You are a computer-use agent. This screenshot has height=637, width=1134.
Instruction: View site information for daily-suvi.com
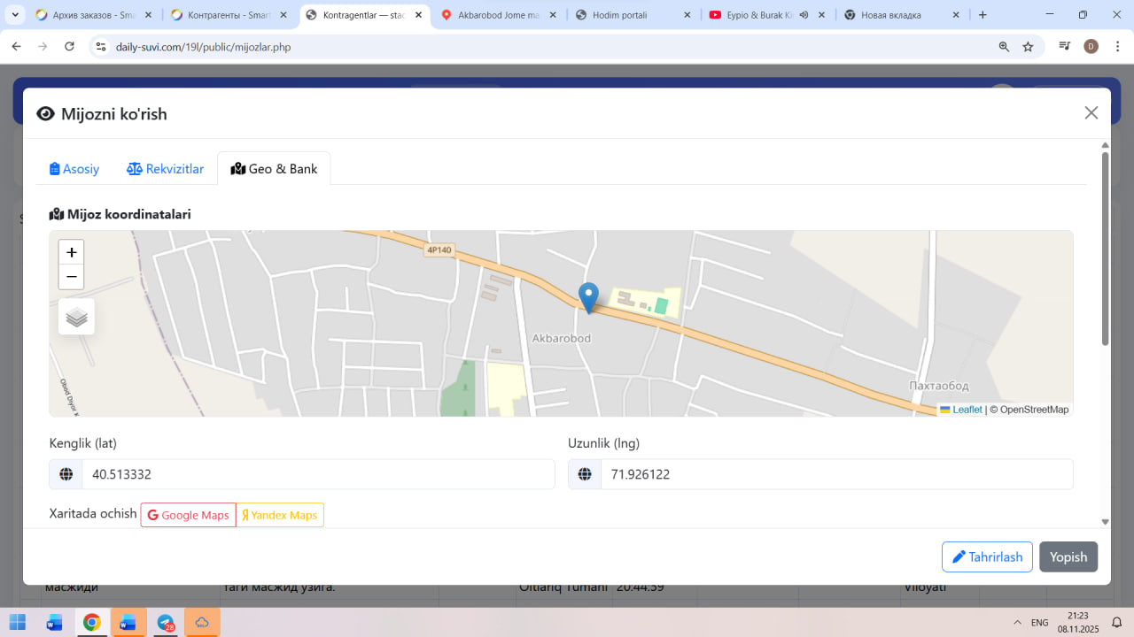pyautogui.click(x=101, y=47)
